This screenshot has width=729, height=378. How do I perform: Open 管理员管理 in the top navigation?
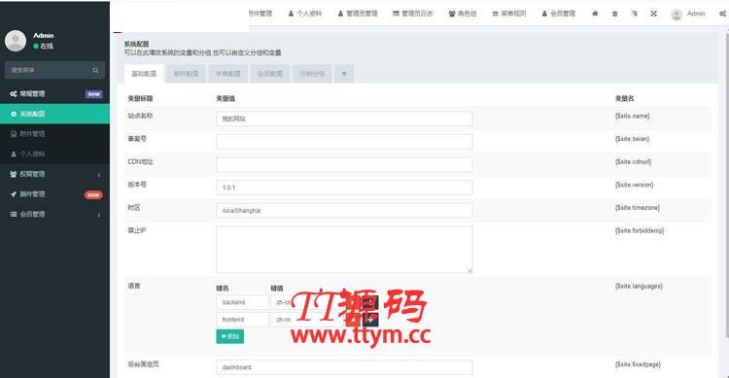[x=358, y=14]
